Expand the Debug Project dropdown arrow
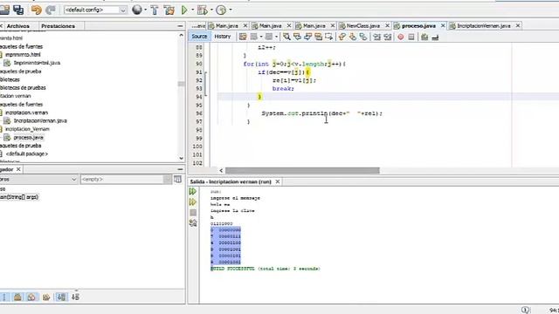 tap(211, 10)
